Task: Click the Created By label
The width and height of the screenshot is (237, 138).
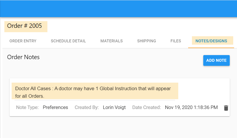Action: tap(87, 108)
